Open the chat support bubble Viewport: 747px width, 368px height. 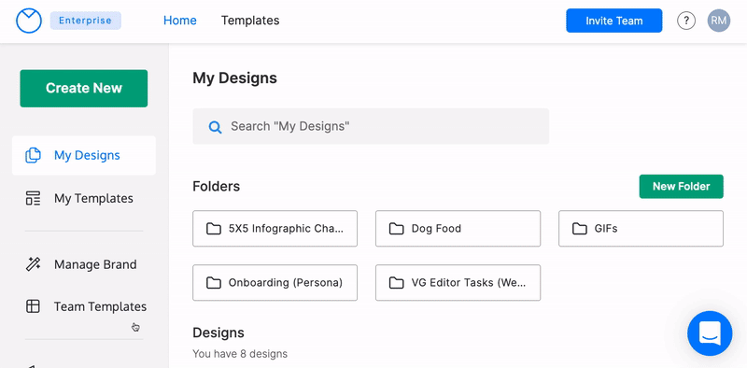(x=710, y=333)
